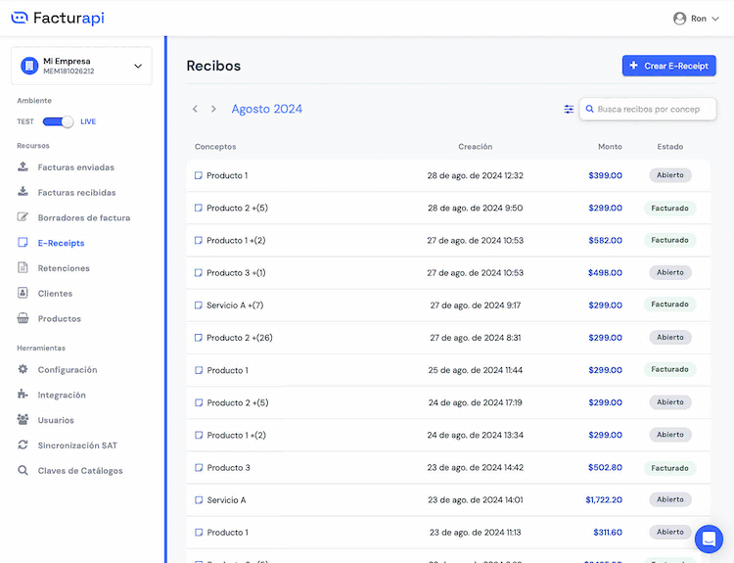734x563 pixels.
Task: Go to the previous month arrow
Action: 196,109
